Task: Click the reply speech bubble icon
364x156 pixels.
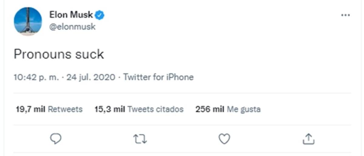Action: (x=56, y=139)
